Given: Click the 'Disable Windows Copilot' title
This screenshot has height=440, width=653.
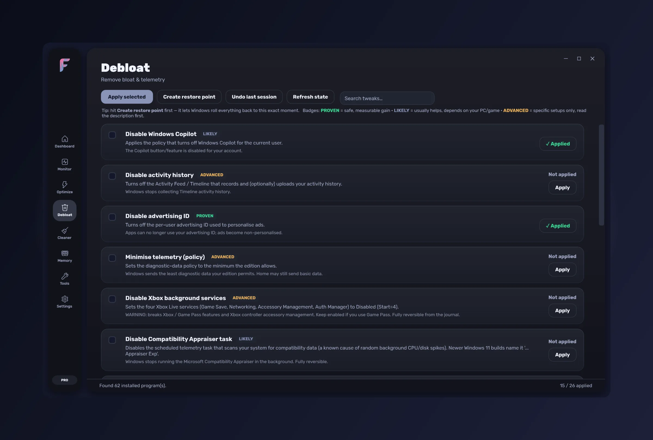Looking at the screenshot, I should click(x=161, y=134).
